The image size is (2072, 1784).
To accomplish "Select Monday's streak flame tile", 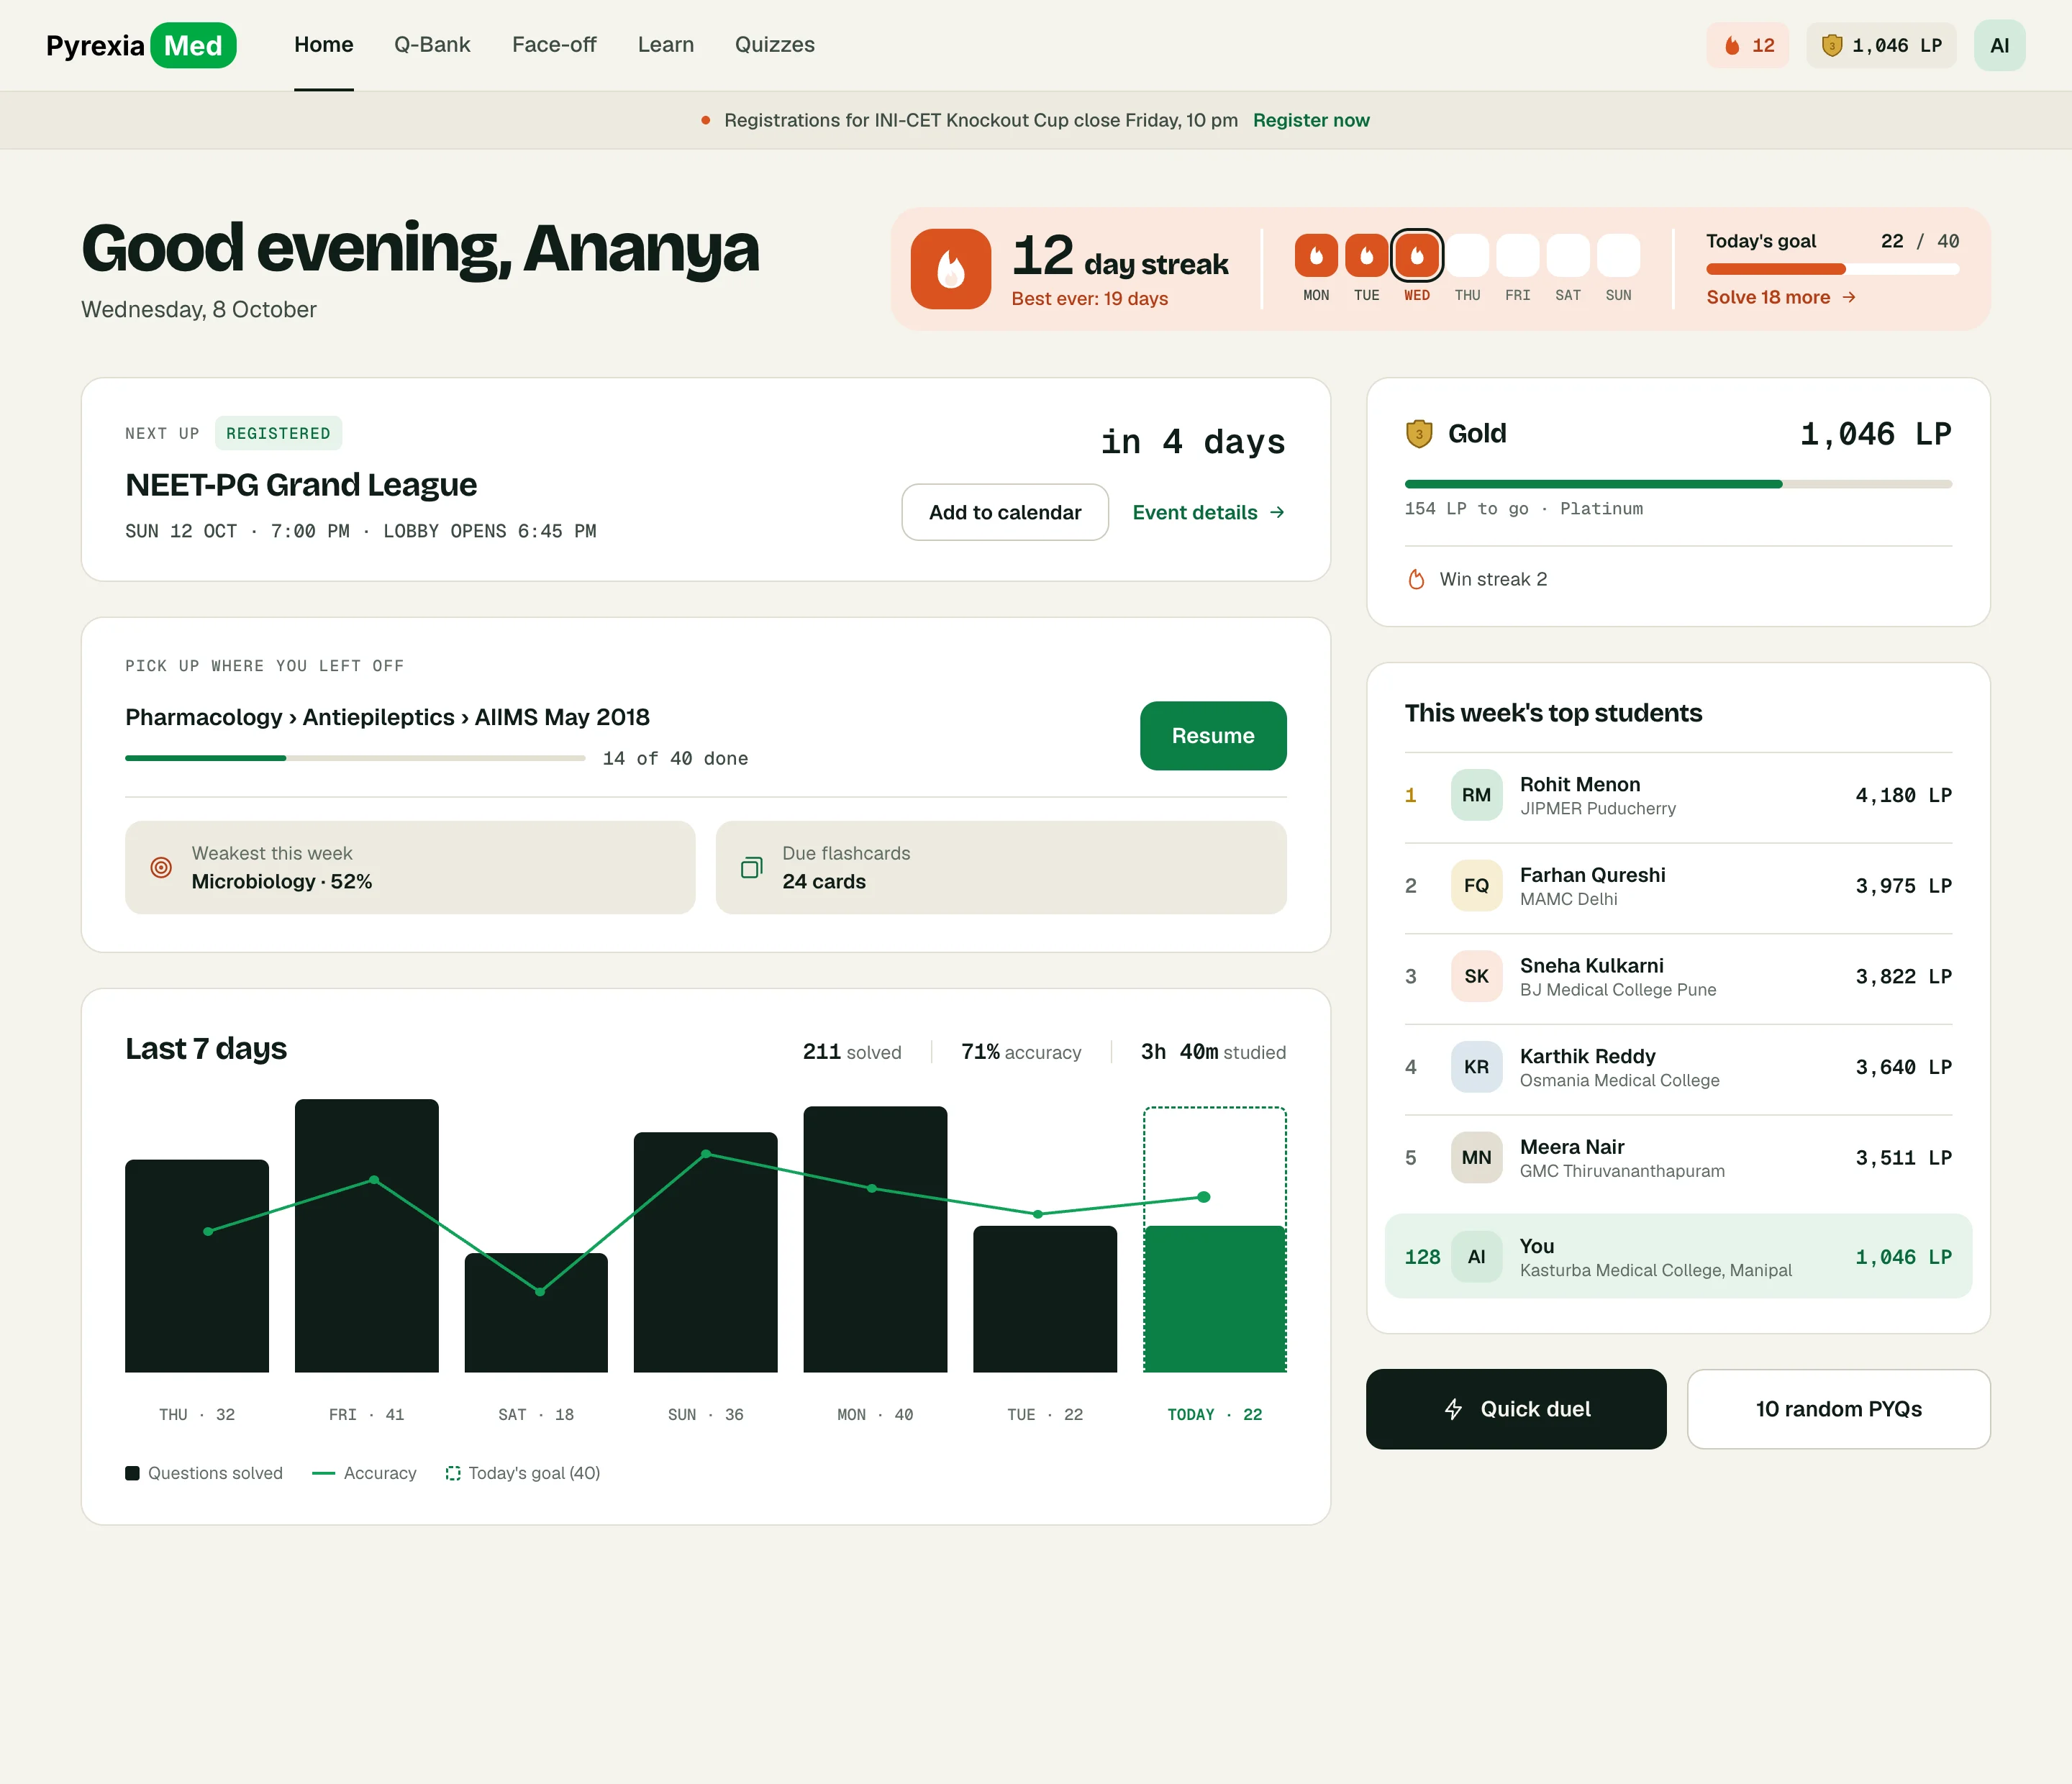I will click(x=1316, y=255).
